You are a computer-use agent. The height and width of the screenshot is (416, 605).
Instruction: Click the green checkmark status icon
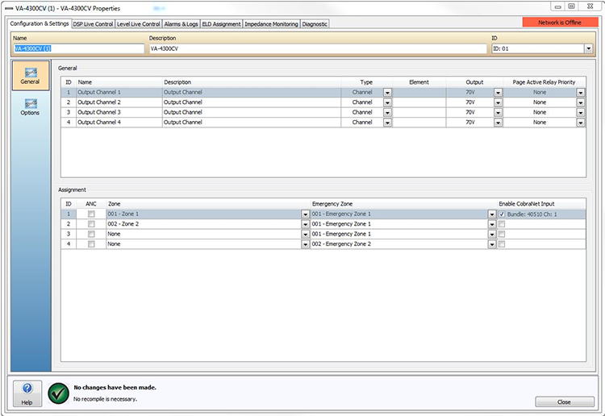58,393
